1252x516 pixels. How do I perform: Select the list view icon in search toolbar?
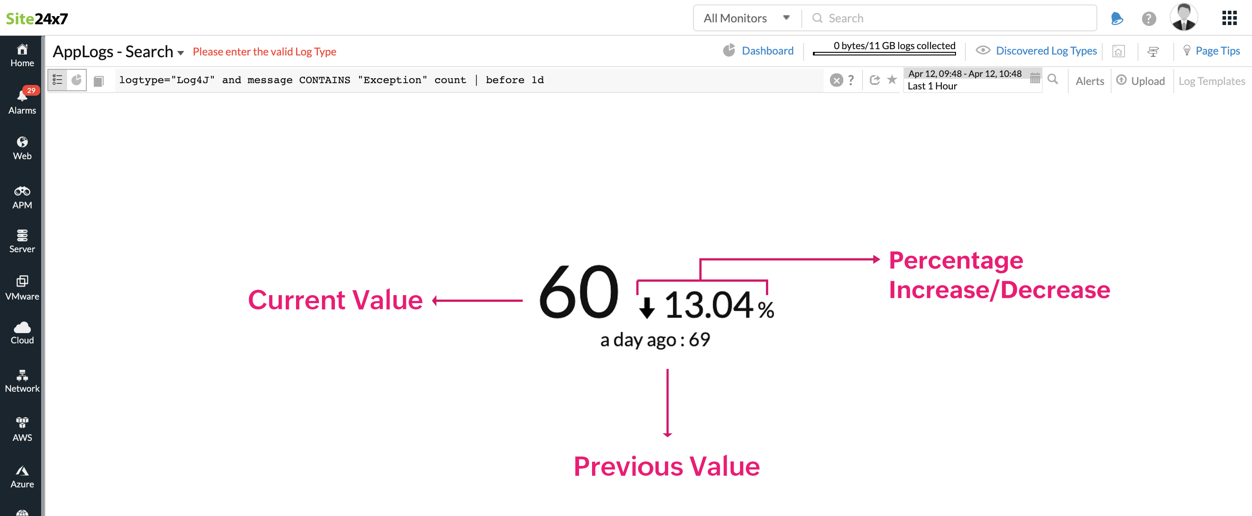click(x=57, y=80)
